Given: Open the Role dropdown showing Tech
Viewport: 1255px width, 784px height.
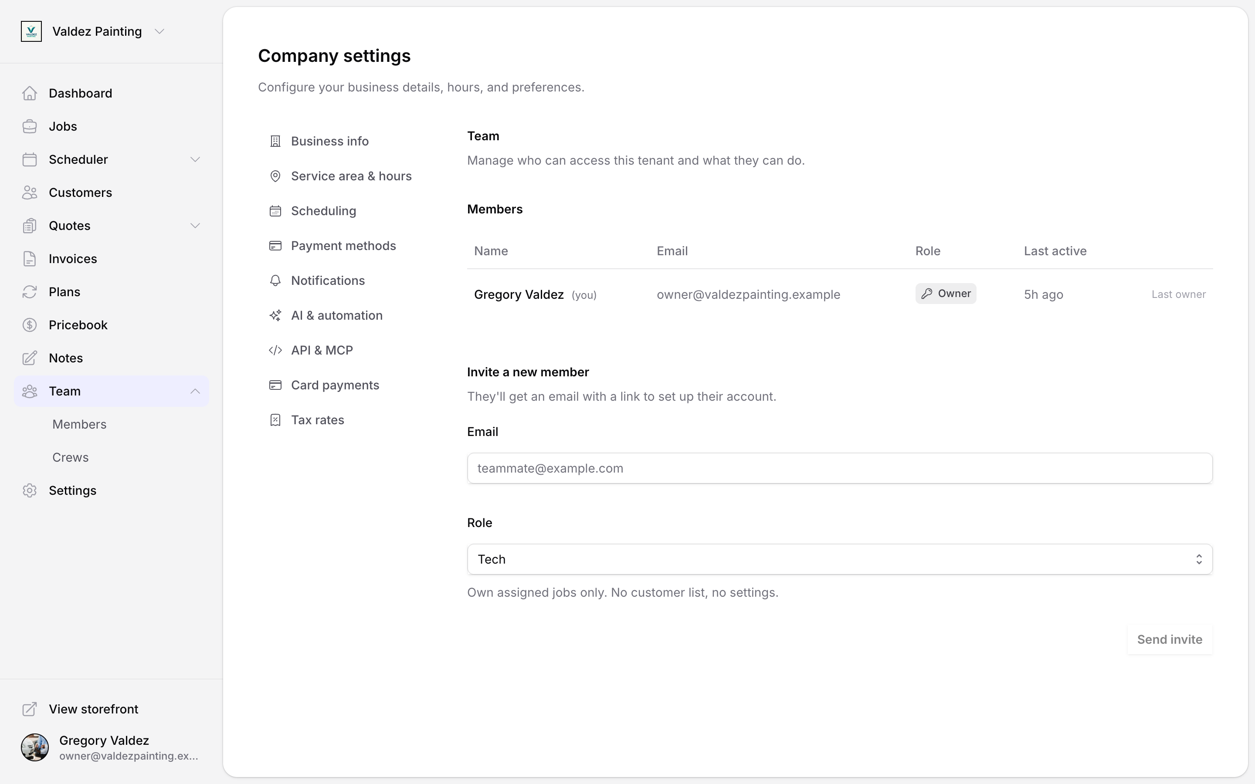Looking at the screenshot, I should click(840, 560).
